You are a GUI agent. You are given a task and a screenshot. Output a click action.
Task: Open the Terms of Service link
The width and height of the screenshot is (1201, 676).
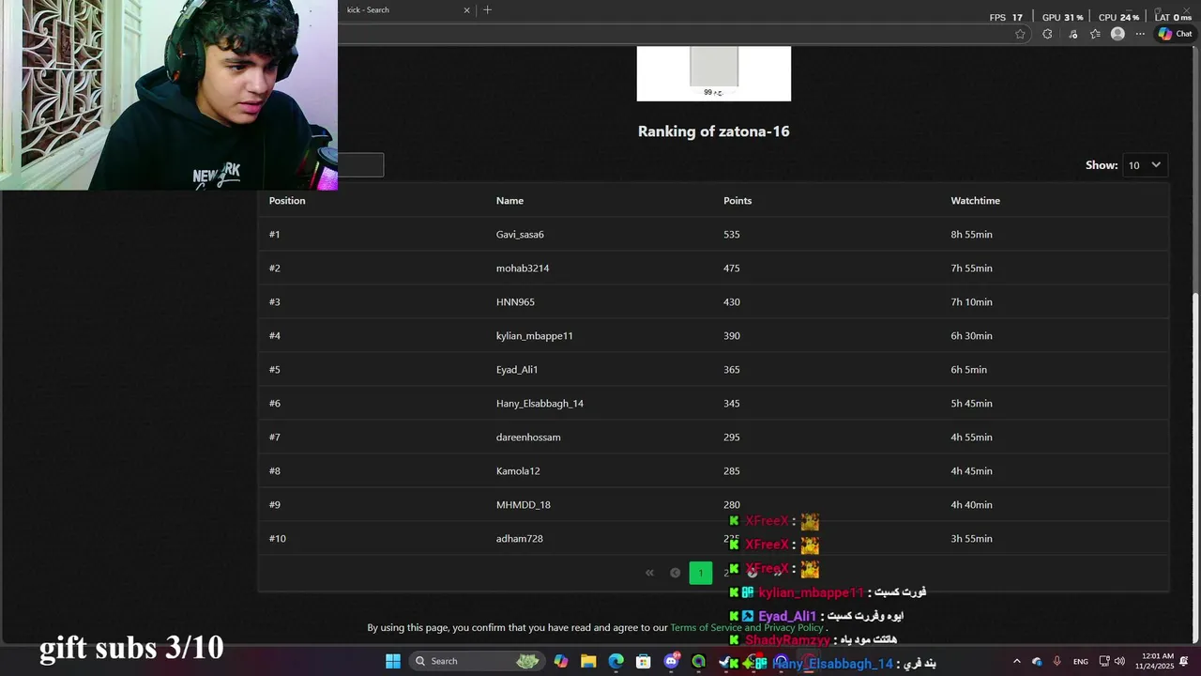[x=706, y=627]
